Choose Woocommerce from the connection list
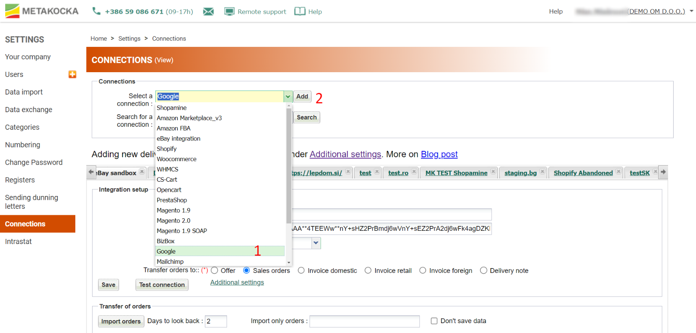 [x=220, y=159]
